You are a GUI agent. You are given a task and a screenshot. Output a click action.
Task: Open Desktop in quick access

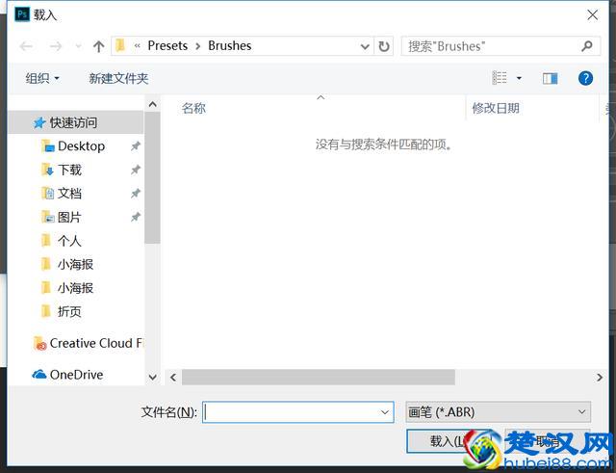pyautogui.click(x=81, y=146)
